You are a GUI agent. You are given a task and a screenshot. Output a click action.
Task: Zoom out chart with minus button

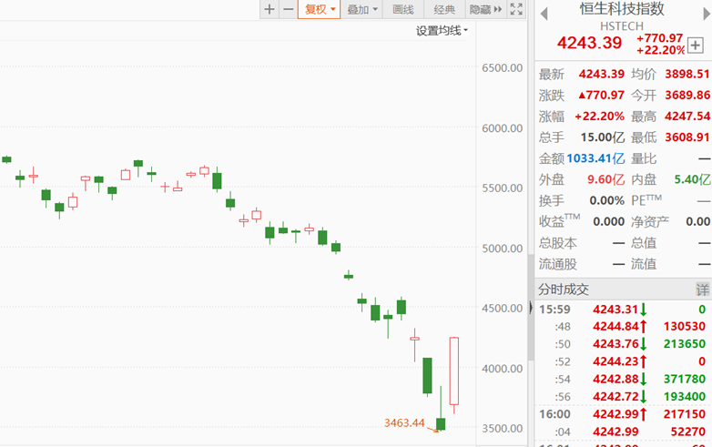[x=289, y=9]
